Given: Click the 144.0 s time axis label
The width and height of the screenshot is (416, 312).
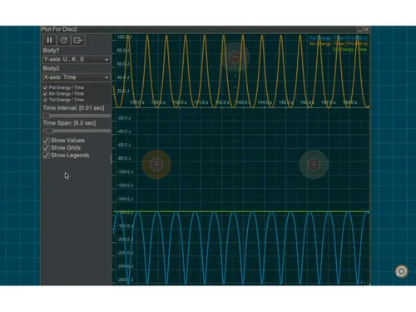Looking at the screenshot, I should coord(265,102).
